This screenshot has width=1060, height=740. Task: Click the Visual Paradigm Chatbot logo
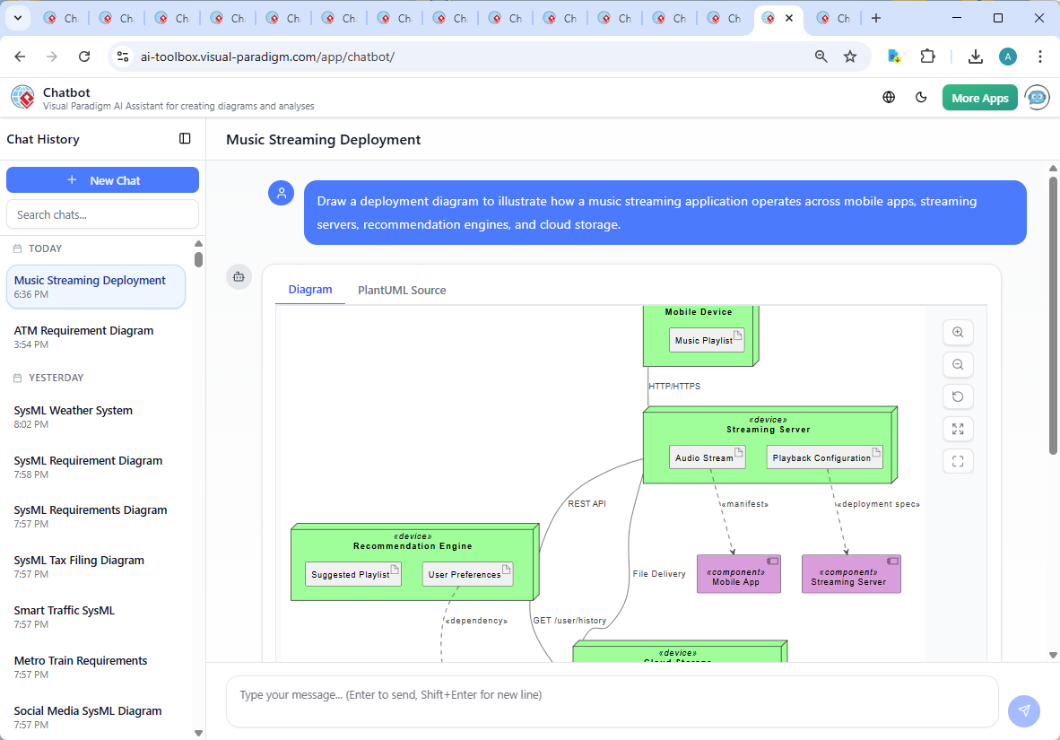[x=22, y=97]
